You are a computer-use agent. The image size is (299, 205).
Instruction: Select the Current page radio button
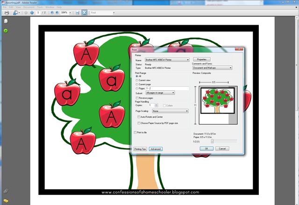(x=137, y=85)
